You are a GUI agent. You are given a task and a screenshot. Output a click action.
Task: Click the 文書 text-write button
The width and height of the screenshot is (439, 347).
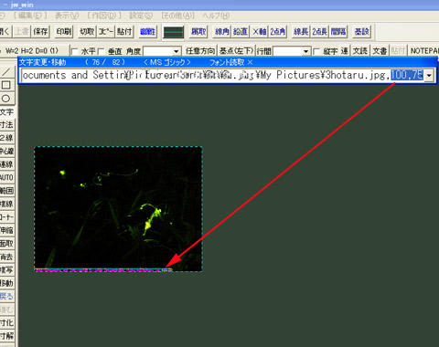click(380, 51)
